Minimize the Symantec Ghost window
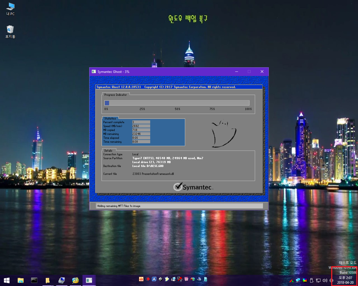 pos(237,72)
